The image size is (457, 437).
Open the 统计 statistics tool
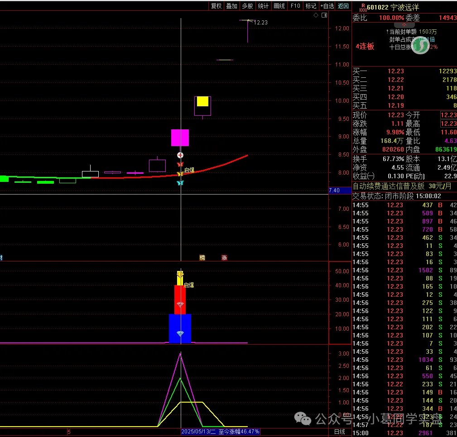263,6
